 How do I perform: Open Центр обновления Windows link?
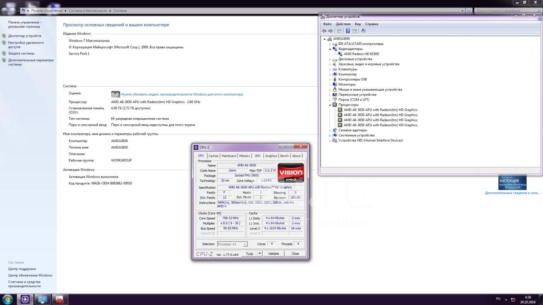click(x=30, y=275)
